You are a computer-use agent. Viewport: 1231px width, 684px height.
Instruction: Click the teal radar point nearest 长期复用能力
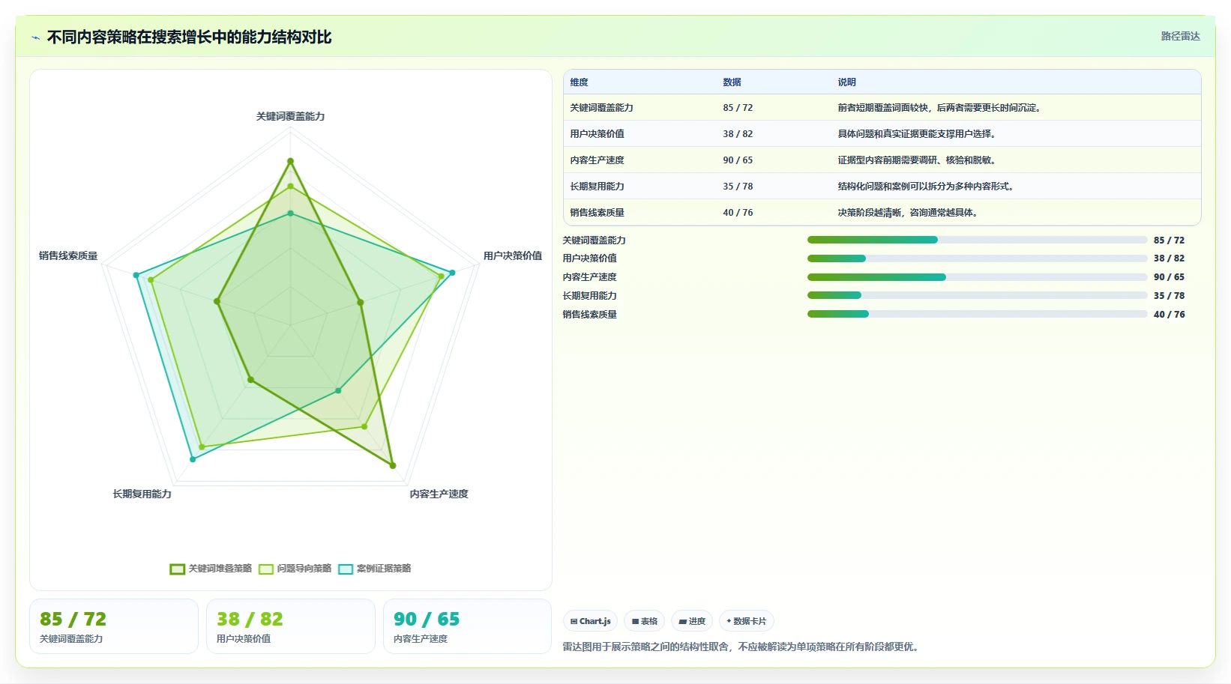(193, 458)
